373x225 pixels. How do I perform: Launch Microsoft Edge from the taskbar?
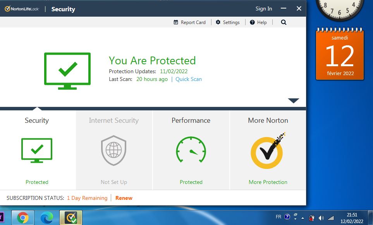46,218
